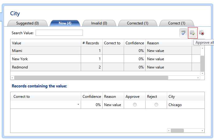
Task: Sort by the # Records column header
Action: click(x=91, y=43)
